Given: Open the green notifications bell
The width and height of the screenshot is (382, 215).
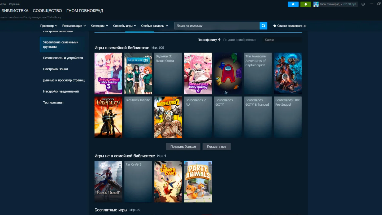Looking at the screenshot, I should pos(306,4).
